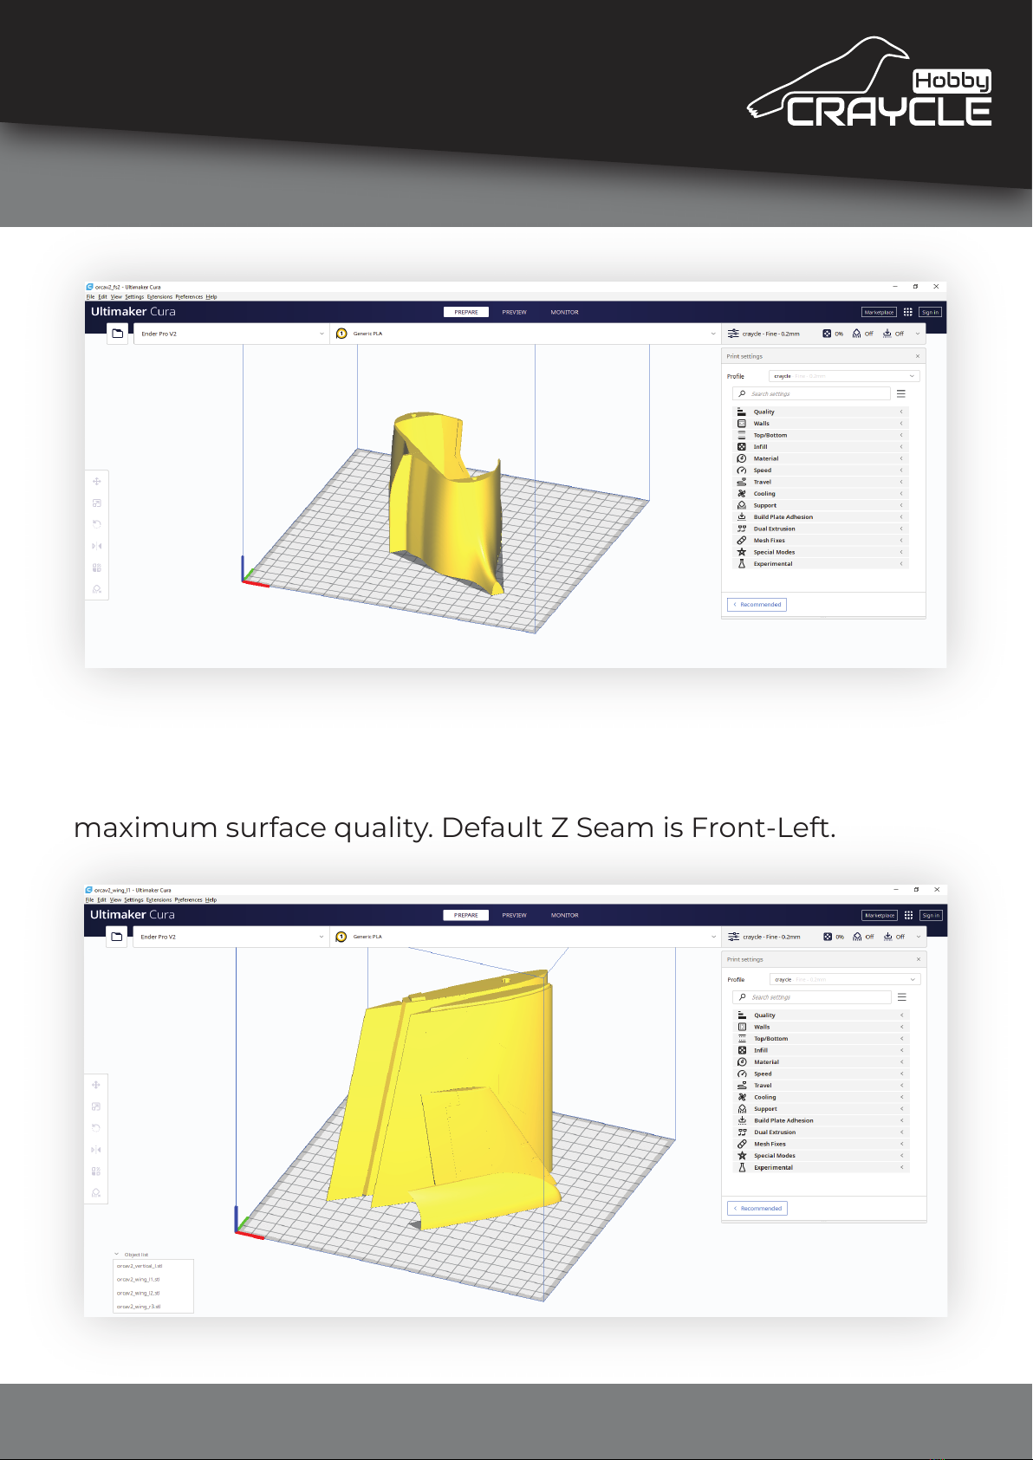
Task: Click Marketplace button in orcav2_wing_l1 window
Action: pyautogui.click(x=880, y=915)
